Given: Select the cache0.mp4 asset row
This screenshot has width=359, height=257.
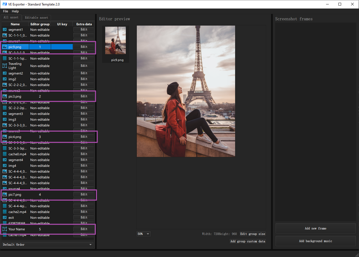Looking at the screenshot, I should pyautogui.click(x=48, y=154).
